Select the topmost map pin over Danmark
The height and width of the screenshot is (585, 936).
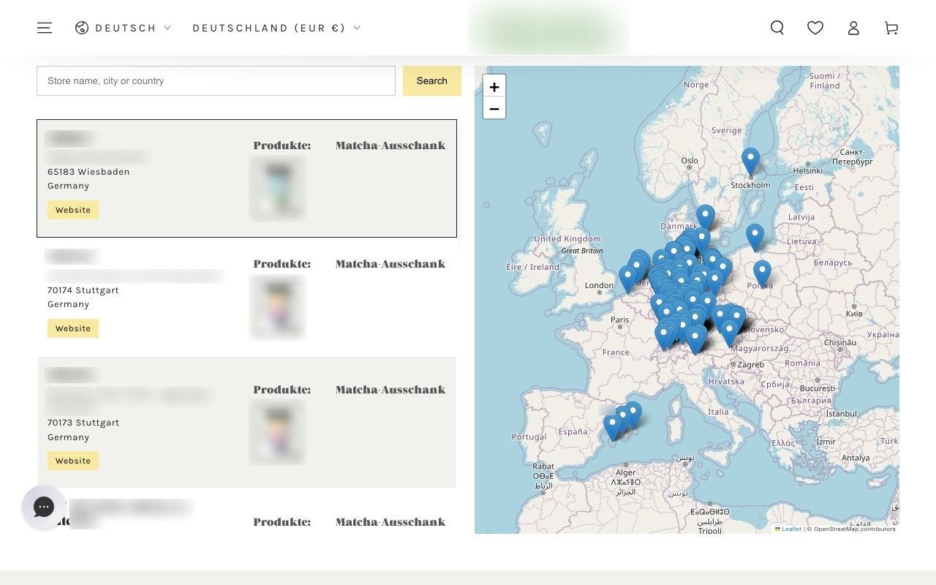(x=705, y=219)
